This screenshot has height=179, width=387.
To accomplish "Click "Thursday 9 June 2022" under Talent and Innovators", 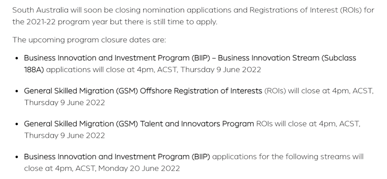I will [64, 135].
